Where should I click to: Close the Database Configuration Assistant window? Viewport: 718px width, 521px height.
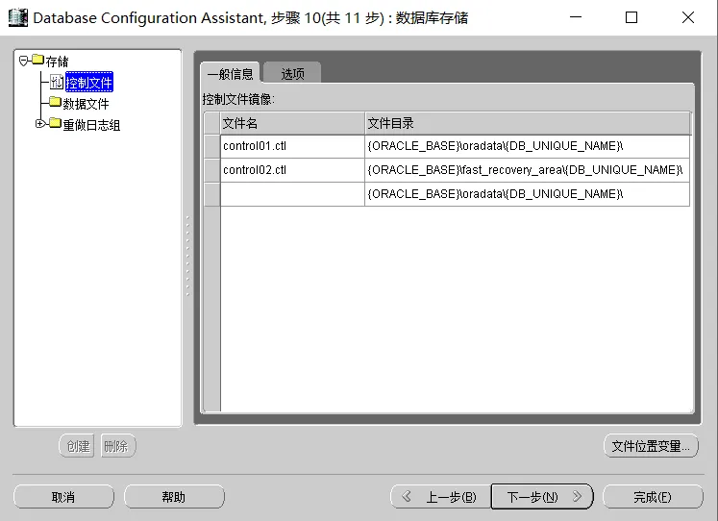click(688, 17)
